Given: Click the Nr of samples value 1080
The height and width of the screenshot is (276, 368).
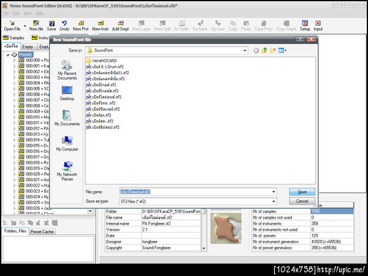Looking at the screenshot, I should 332,211.
